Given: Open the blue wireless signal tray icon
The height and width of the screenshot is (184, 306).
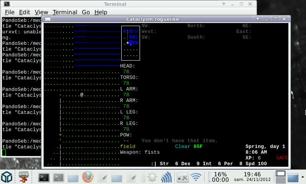Looking at the screenshot, I should 166,177.
